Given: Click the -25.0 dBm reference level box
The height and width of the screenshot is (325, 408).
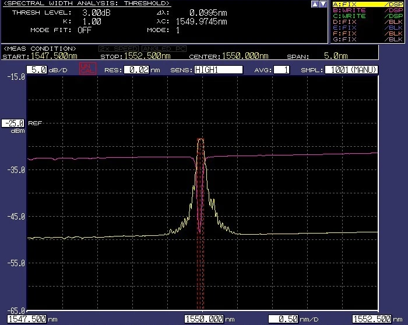Looking at the screenshot, I should pyautogui.click(x=12, y=123).
